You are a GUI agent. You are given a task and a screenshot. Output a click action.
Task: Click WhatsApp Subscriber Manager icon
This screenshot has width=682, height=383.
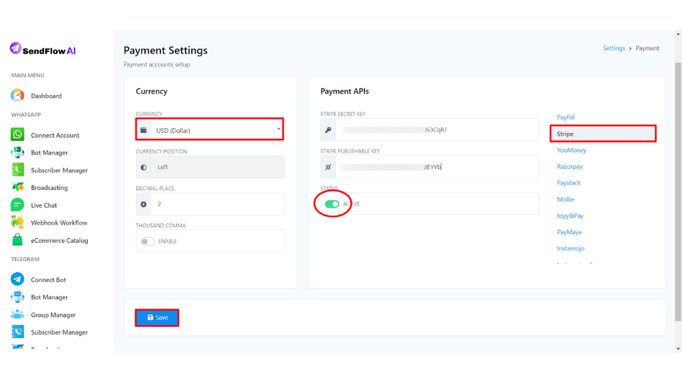(x=17, y=170)
